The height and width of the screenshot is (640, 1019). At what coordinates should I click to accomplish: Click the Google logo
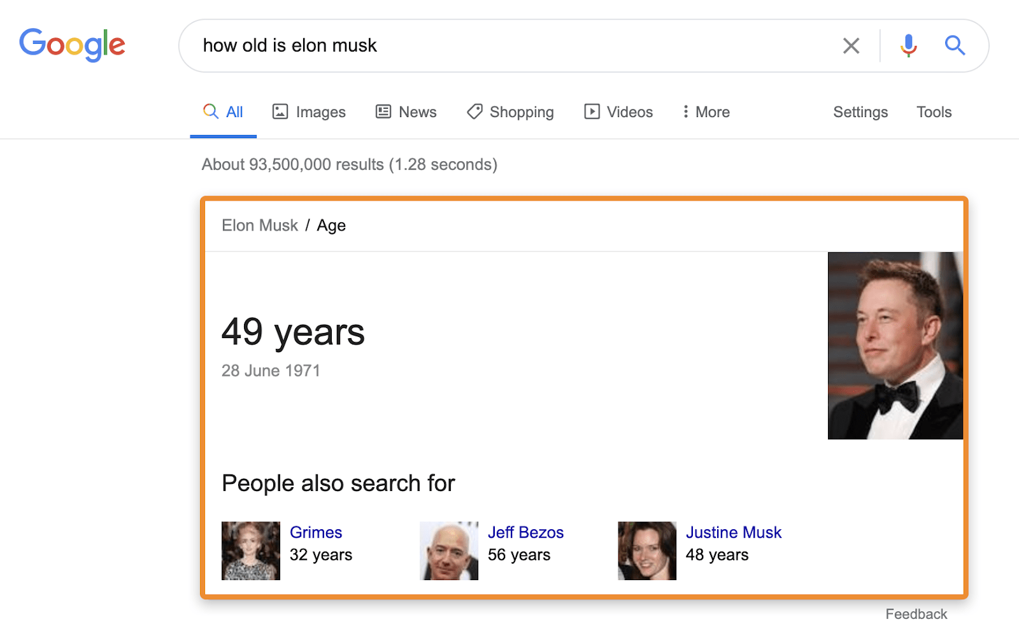click(72, 44)
